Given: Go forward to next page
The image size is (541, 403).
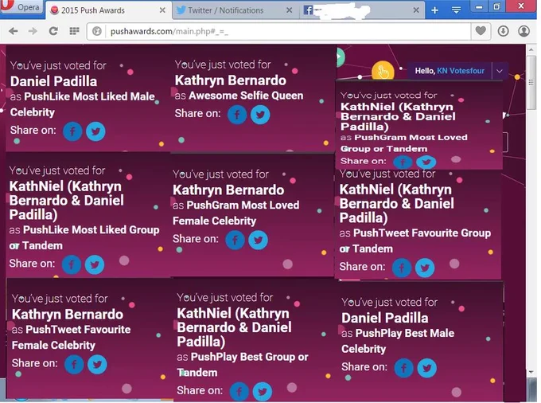Looking at the screenshot, I should point(33,31).
